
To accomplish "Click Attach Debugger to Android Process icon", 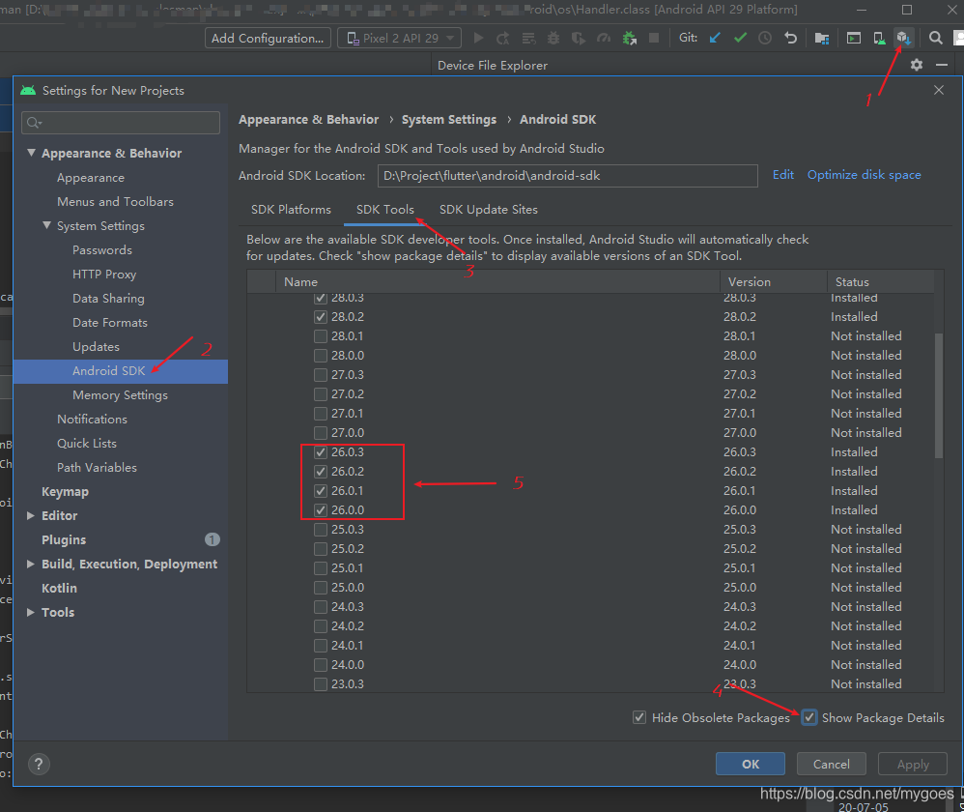I will click(x=630, y=38).
